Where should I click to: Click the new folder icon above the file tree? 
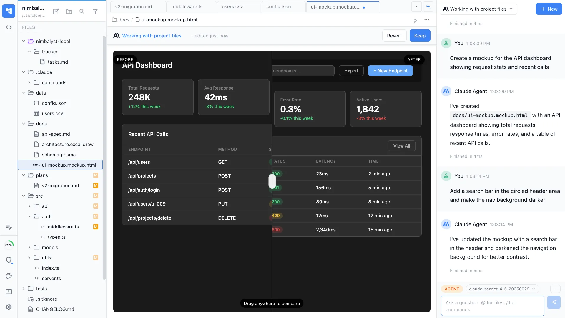click(x=69, y=12)
